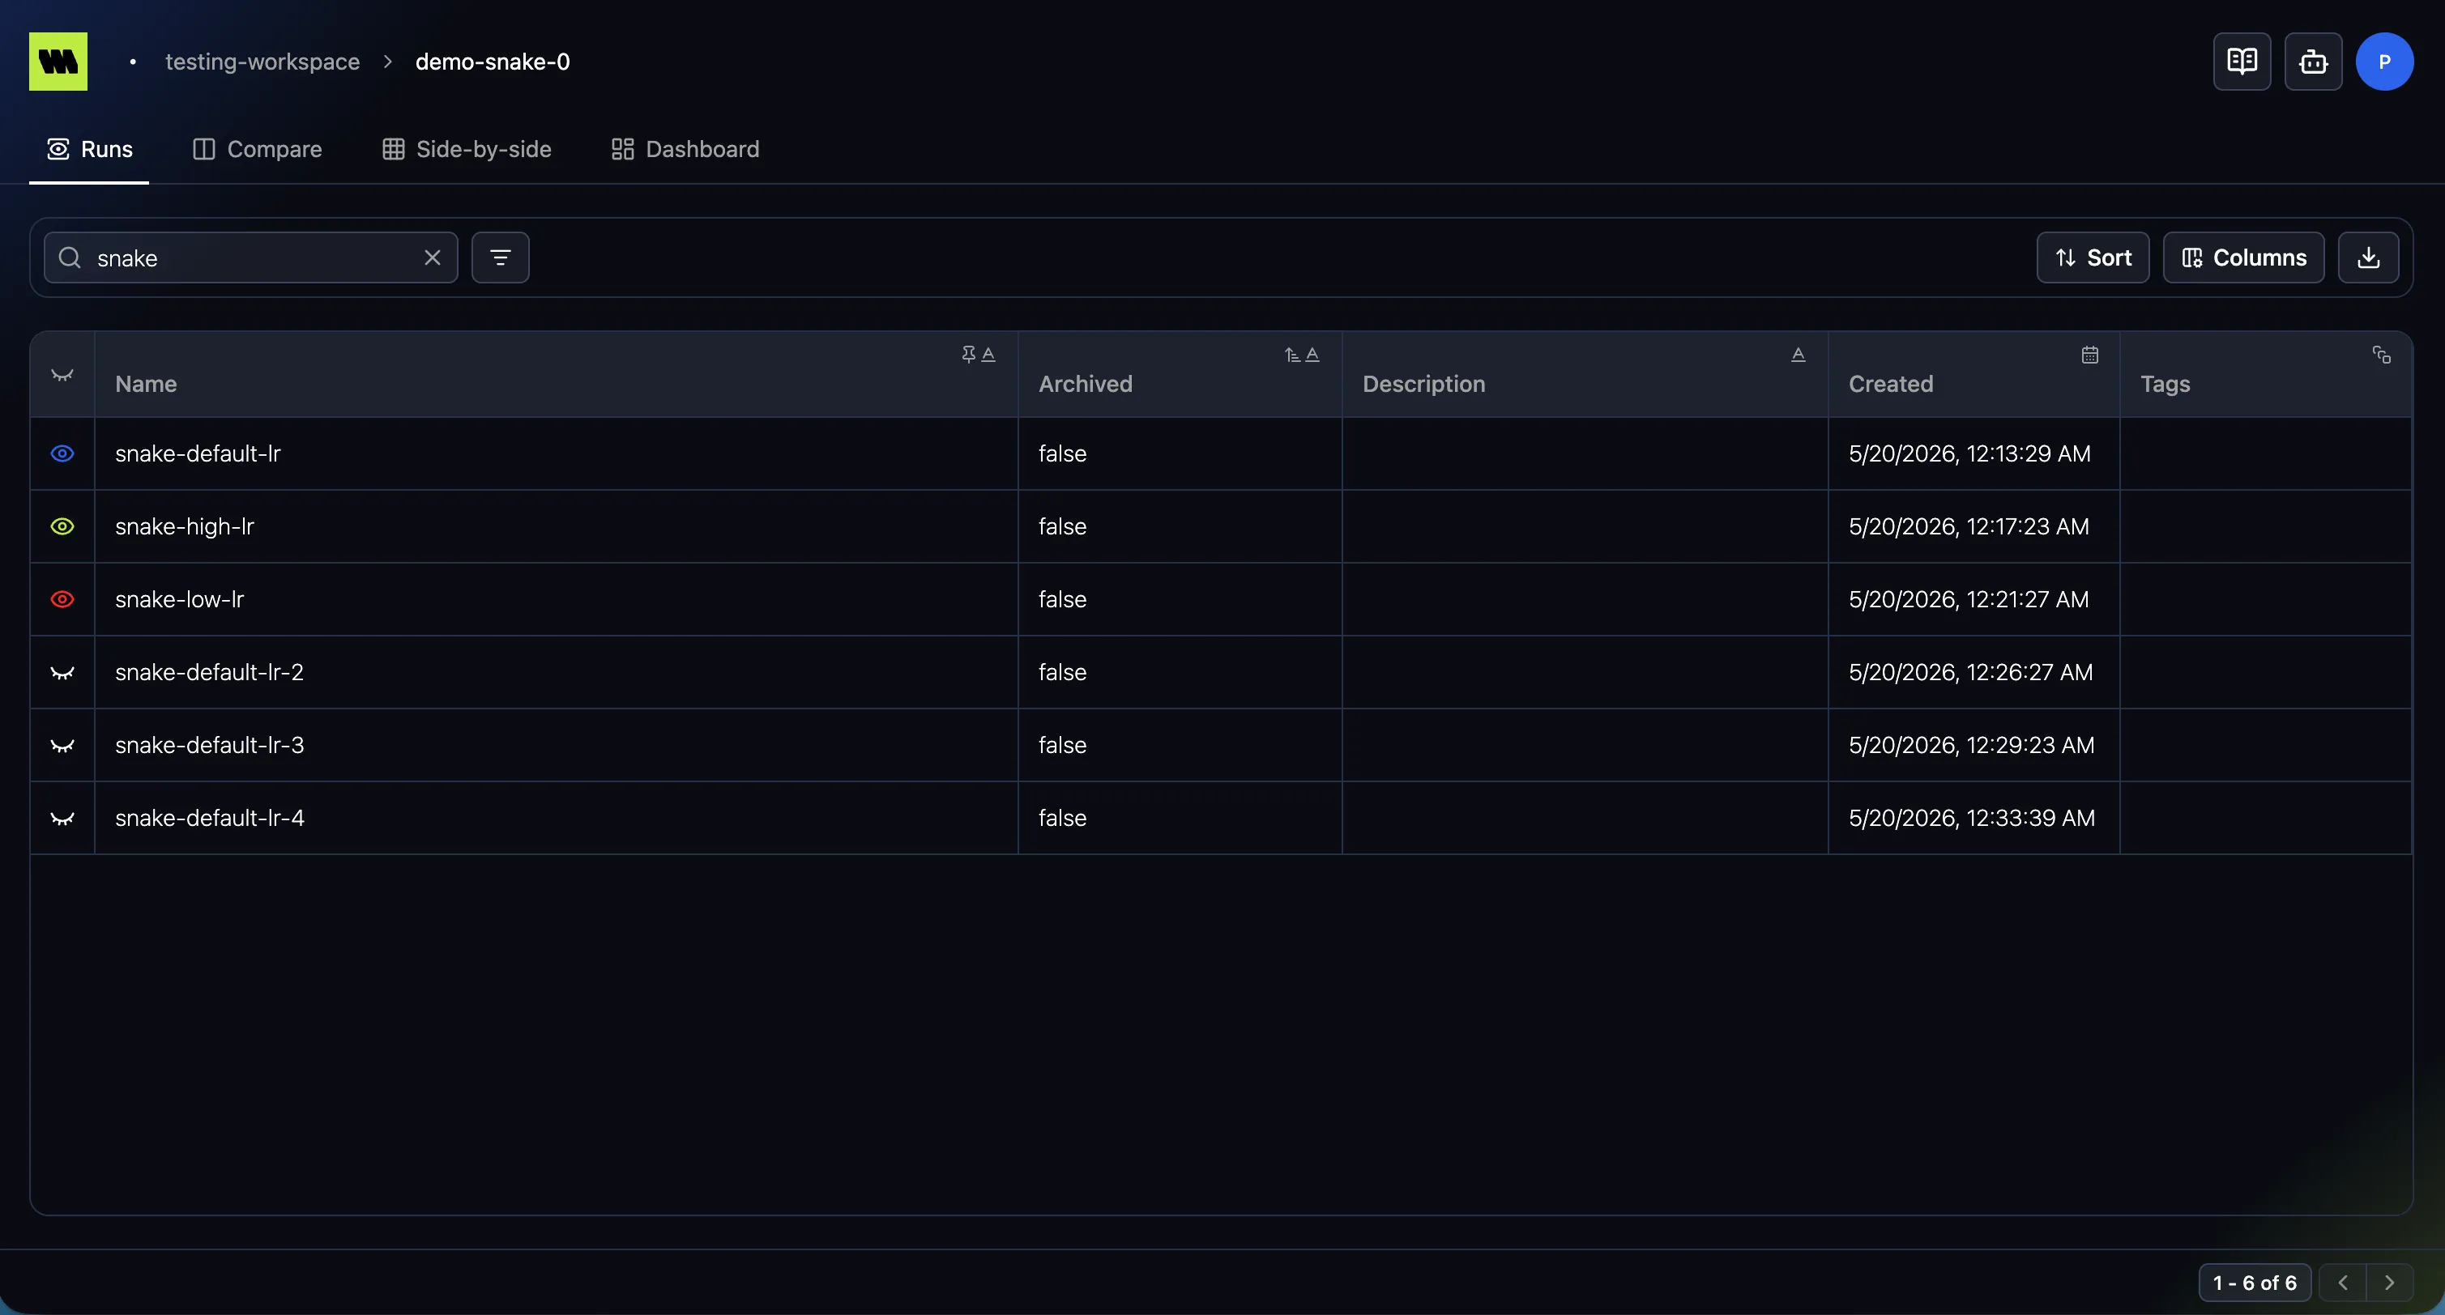Open the documentation book icon
2445x1315 pixels.
pyautogui.click(x=2242, y=62)
